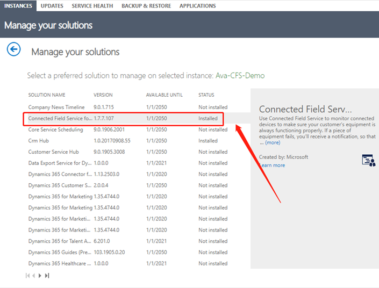379x288 pixels.
Task: Sort by VERSION column header
Action: (x=103, y=95)
